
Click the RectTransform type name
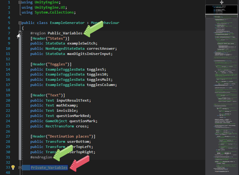tap(60, 126)
